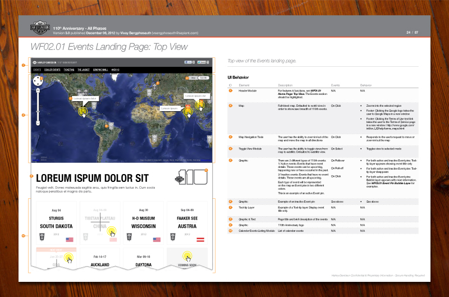Click the small Harley-Davidson logo in the wireframe header
The width and height of the screenshot is (449, 297).
[x=35, y=62]
